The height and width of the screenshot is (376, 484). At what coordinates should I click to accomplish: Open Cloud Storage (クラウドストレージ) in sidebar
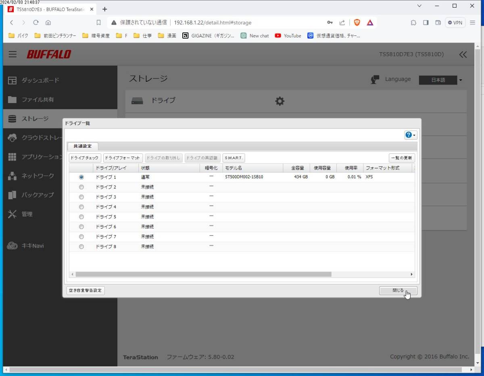(33, 138)
